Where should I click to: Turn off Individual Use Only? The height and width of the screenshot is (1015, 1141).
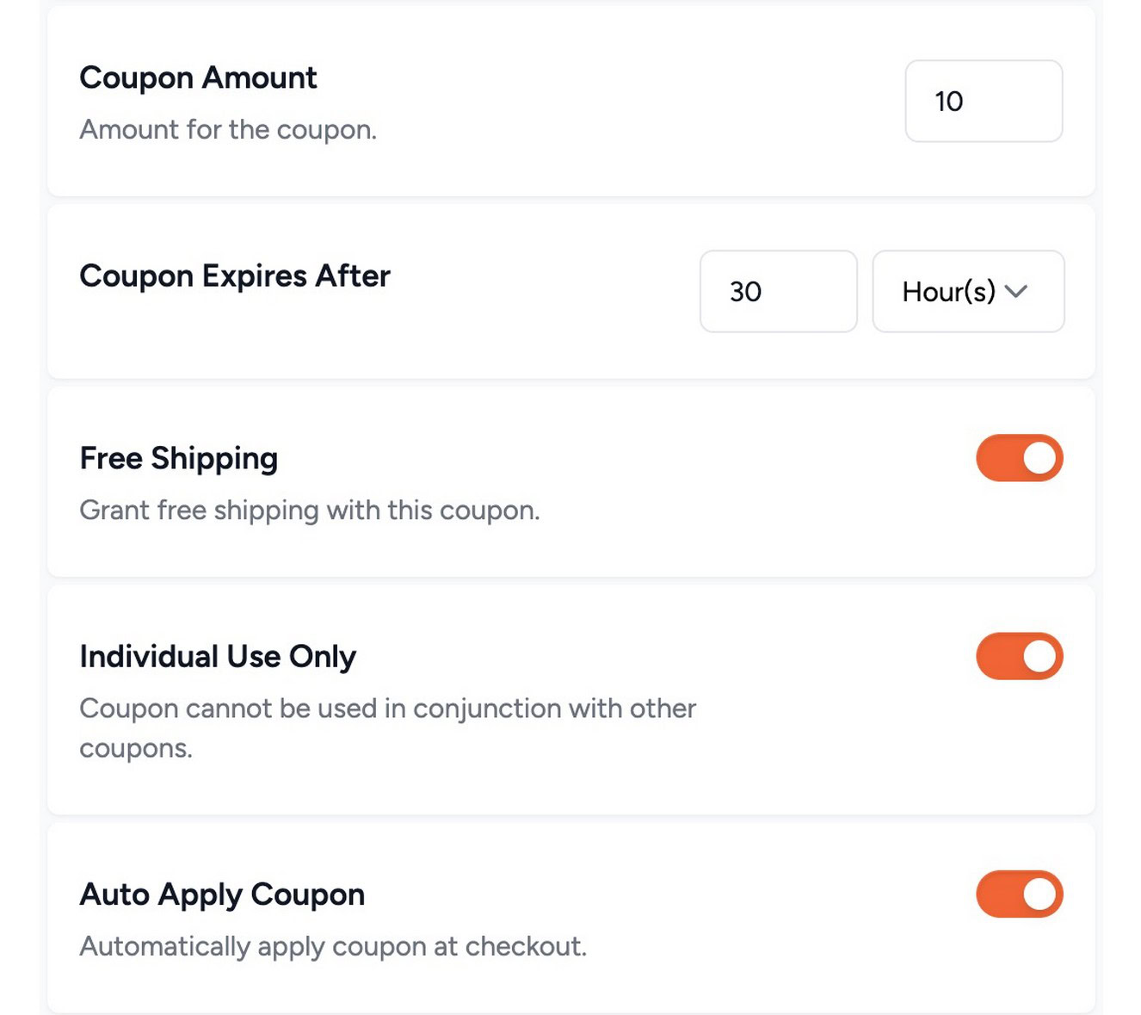[x=1019, y=656]
